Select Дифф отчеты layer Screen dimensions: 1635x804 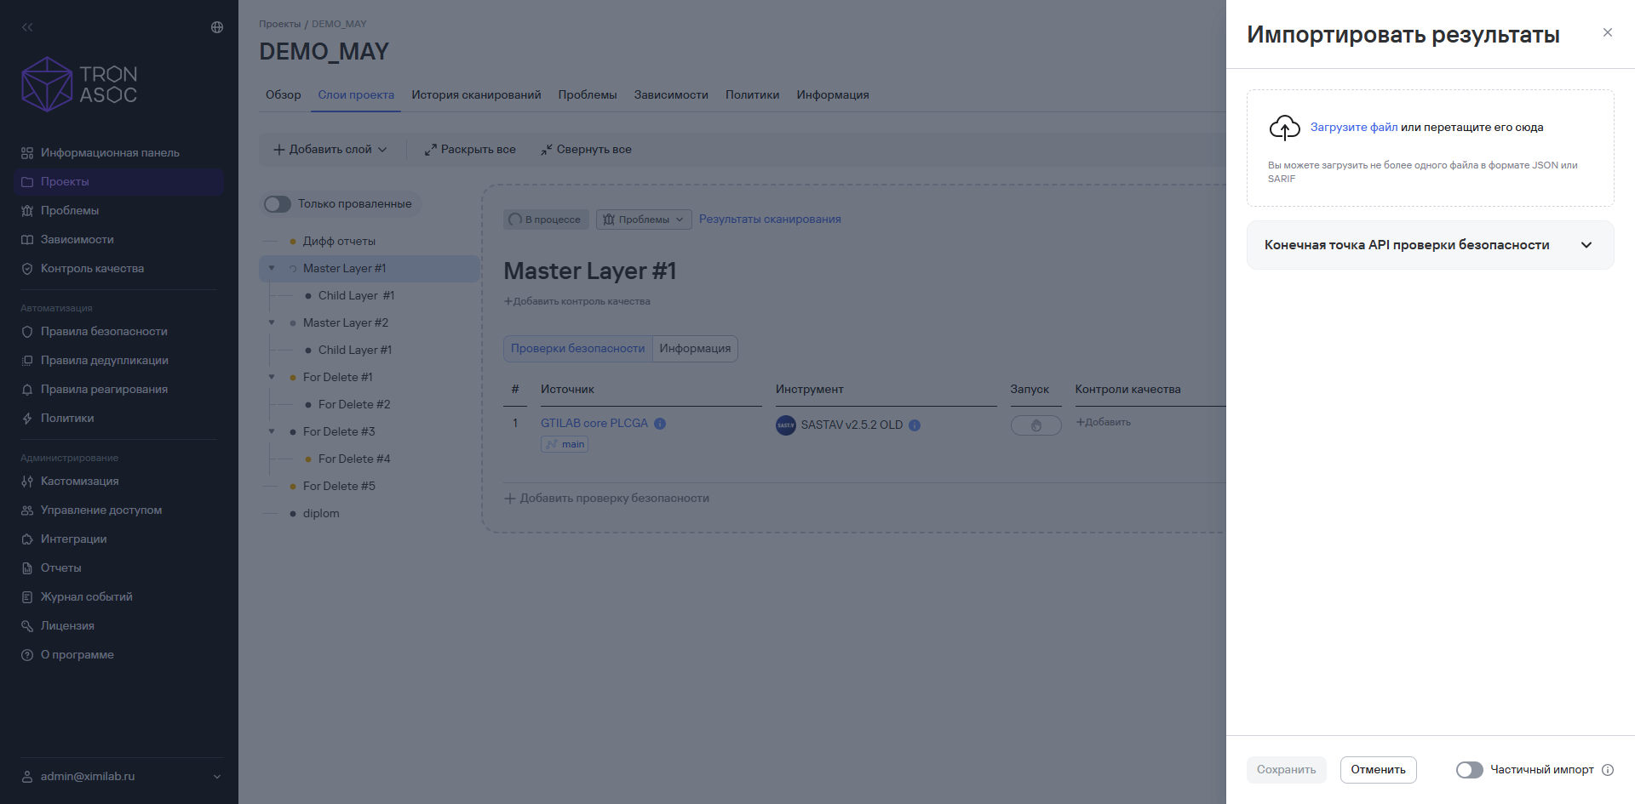click(x=339, y=242)
